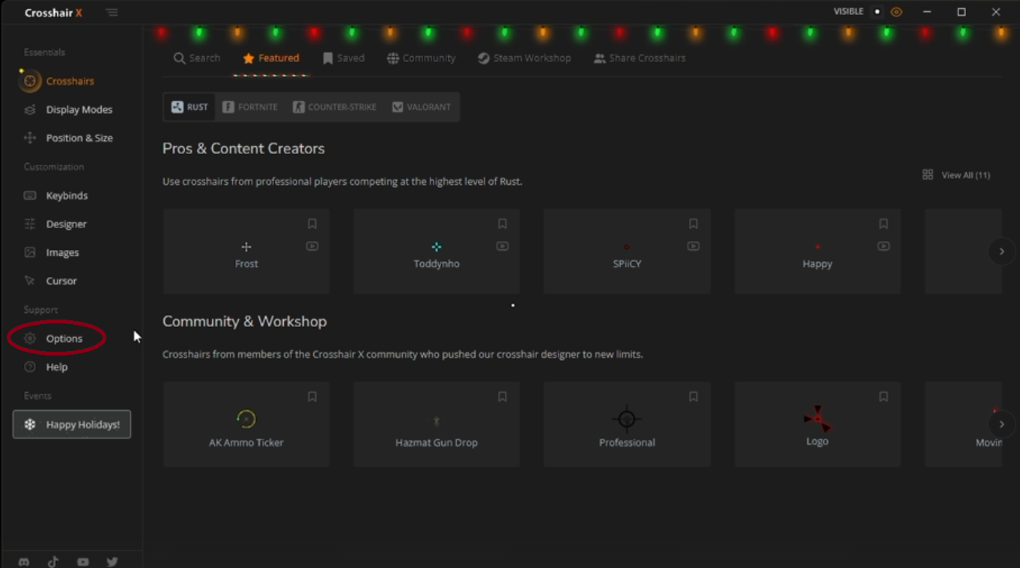1020x568 pixels.
Task: Expand next Community & Workshop crosshairs arrow
Action: click(x=1001, y=424)
